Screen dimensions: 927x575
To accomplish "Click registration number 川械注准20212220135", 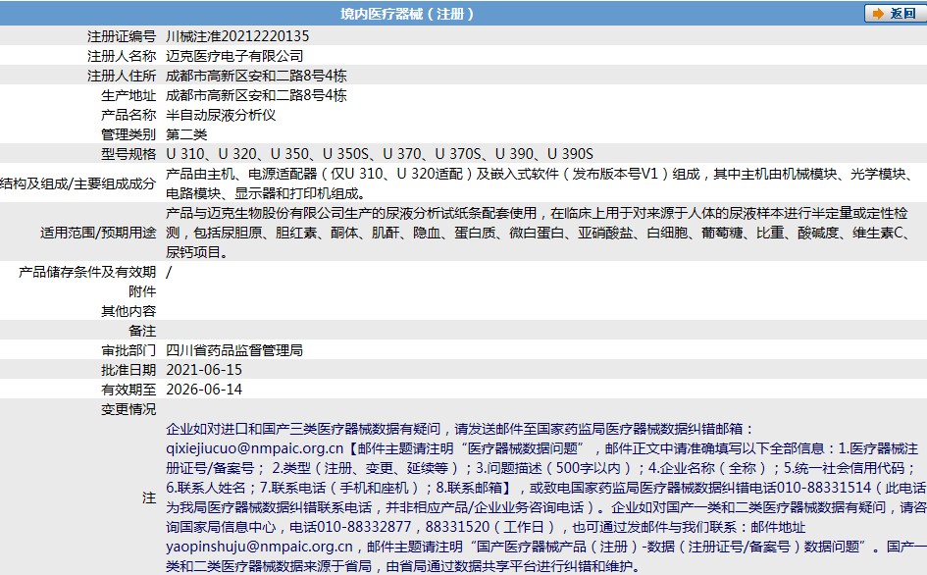I will 237,36.
